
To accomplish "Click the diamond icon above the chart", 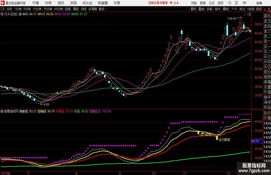I will [245, 14].
